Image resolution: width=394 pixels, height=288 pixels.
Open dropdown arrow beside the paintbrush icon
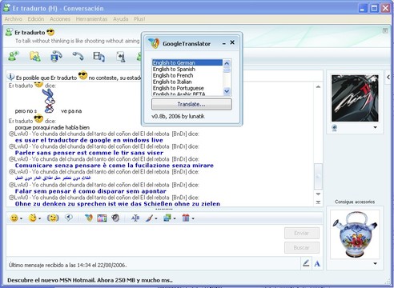tap(156, 218)
